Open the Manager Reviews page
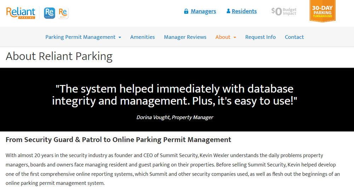 pos(185,37)
